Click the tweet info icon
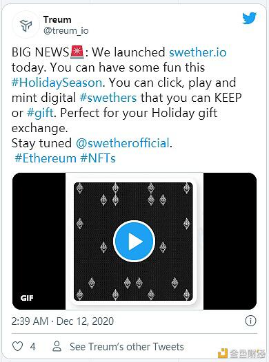Viewport: 269px width, 362px height. coord(250,321)
